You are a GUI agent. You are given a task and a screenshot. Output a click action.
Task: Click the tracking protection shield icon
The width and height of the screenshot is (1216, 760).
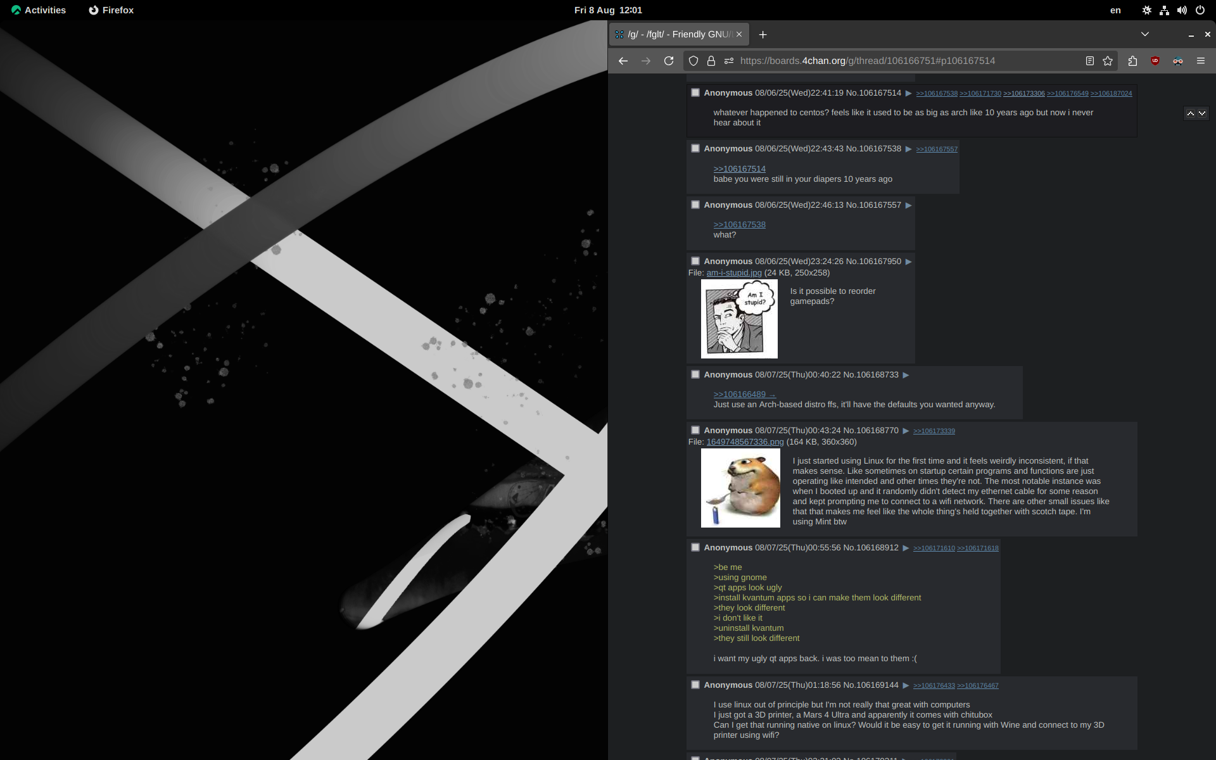tap(693, 61)
